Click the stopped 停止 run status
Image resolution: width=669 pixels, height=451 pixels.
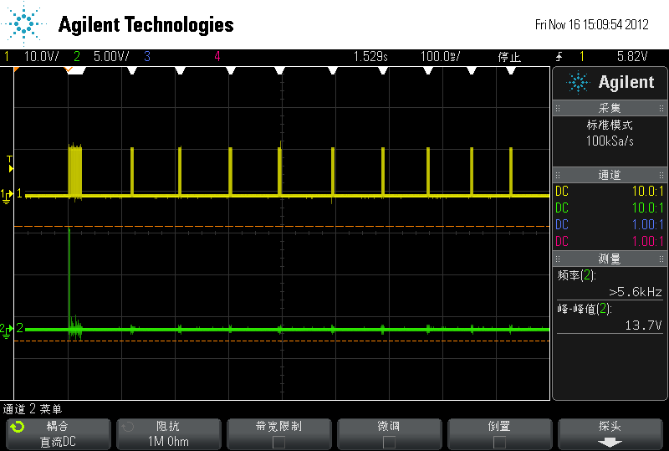pyautogui.click(x=509, y=57)
